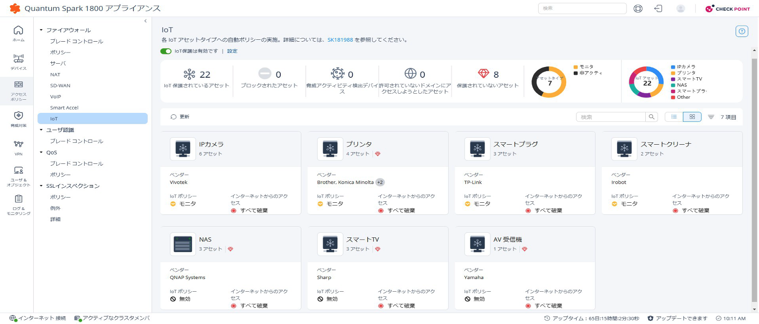Select ブレードコントロール under ファイアウォール
Viewport: 759px width, 324px height.
(77, 41)
